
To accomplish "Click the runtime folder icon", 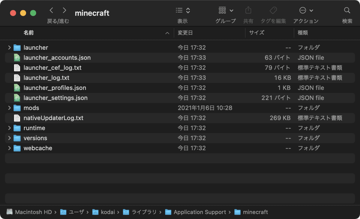I will (x=17, y=128).
